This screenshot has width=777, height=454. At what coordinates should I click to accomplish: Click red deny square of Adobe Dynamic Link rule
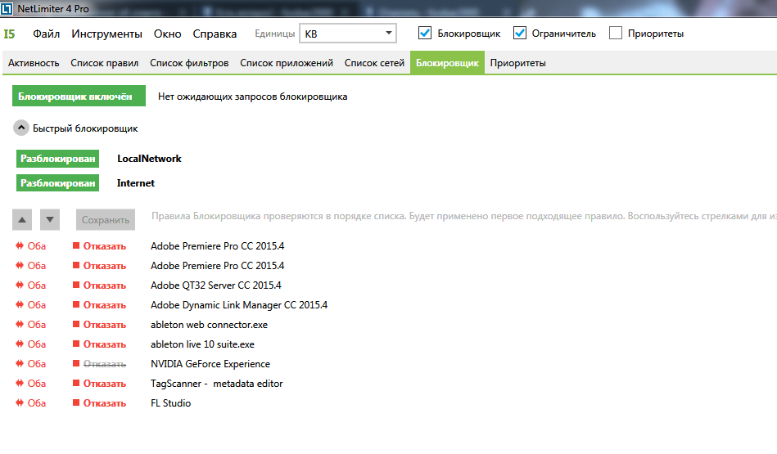coord(76,304)
